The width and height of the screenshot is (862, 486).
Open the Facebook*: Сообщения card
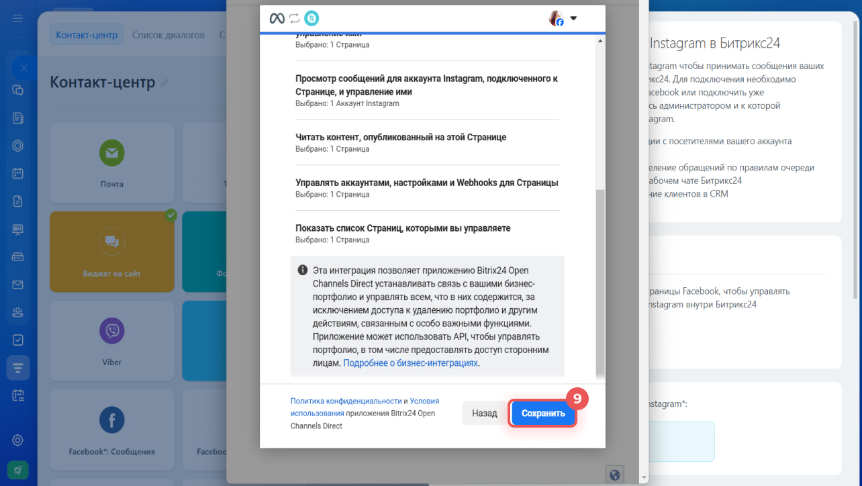coord(112,430)
